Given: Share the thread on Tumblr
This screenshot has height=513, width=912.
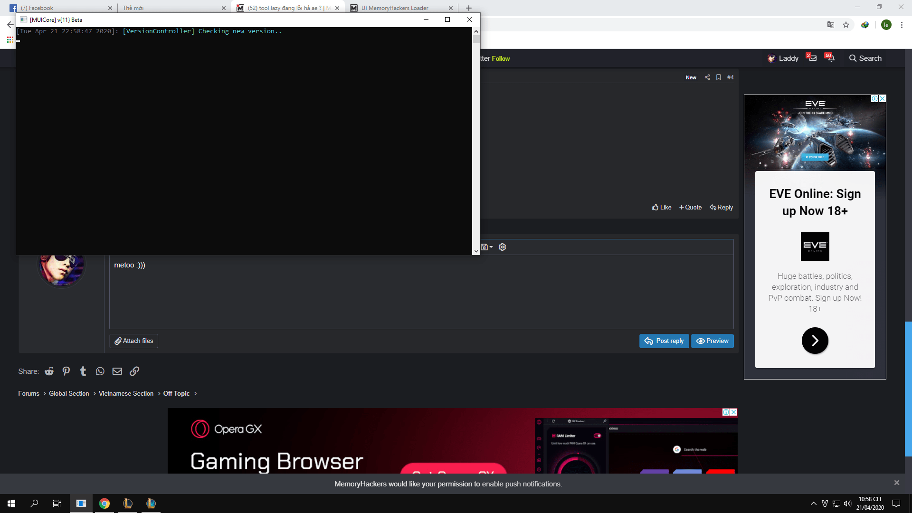Looking at the screenshot, I should [83, 371].
